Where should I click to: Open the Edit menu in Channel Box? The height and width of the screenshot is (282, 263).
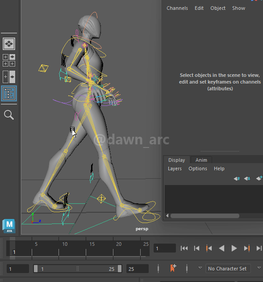(x=199, y=8)
